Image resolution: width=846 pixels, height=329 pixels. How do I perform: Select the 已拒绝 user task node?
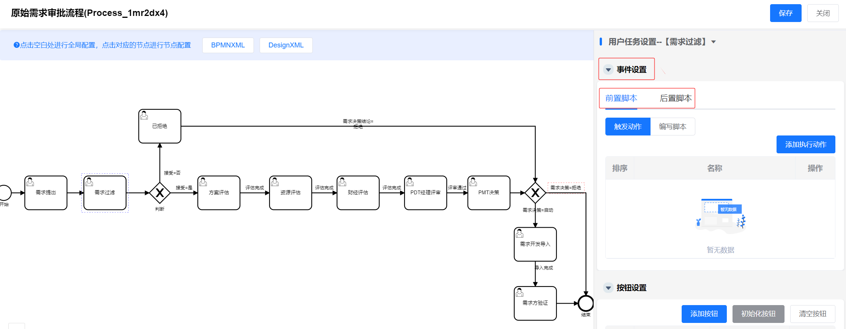coord(160,126)
